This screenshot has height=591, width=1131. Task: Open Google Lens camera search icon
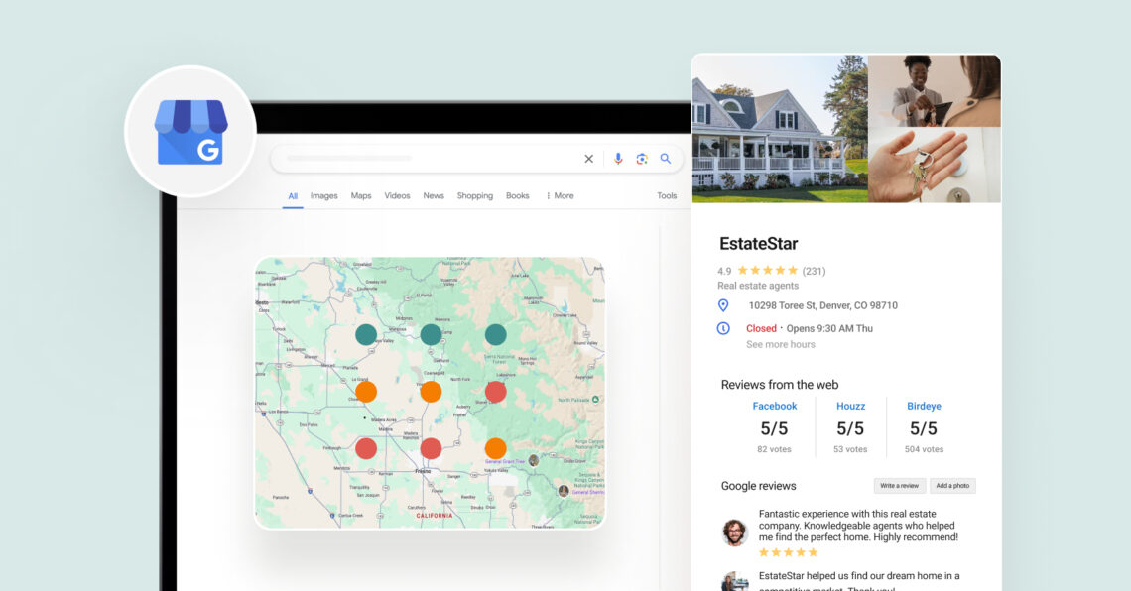coord(642,159)
